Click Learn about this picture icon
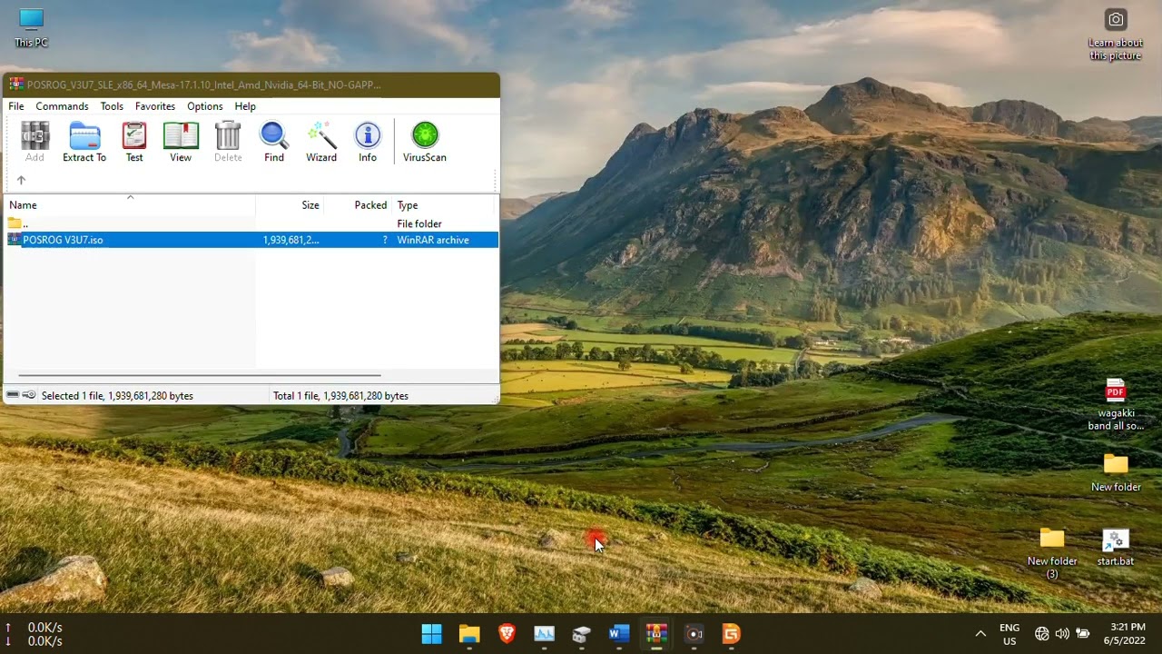The width and height of the screenshot is (1162, 654). 1116,35
